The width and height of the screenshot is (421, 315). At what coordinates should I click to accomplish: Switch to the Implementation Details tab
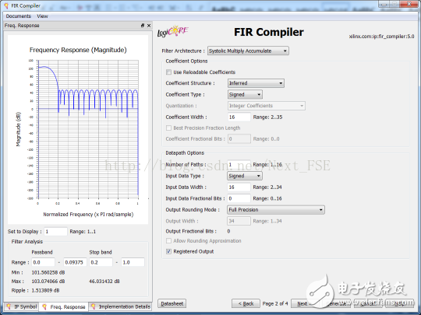tap(120, 306)
